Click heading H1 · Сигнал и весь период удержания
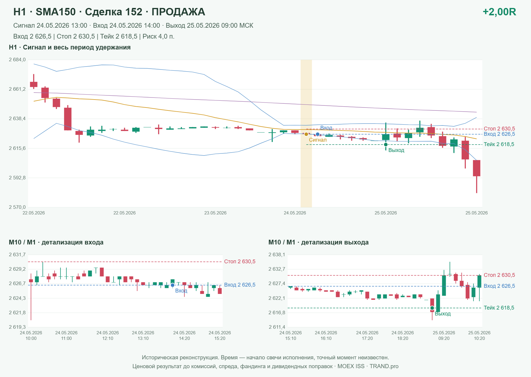The image size is (531, 377). pyautogui.click(x=70, y=47)
